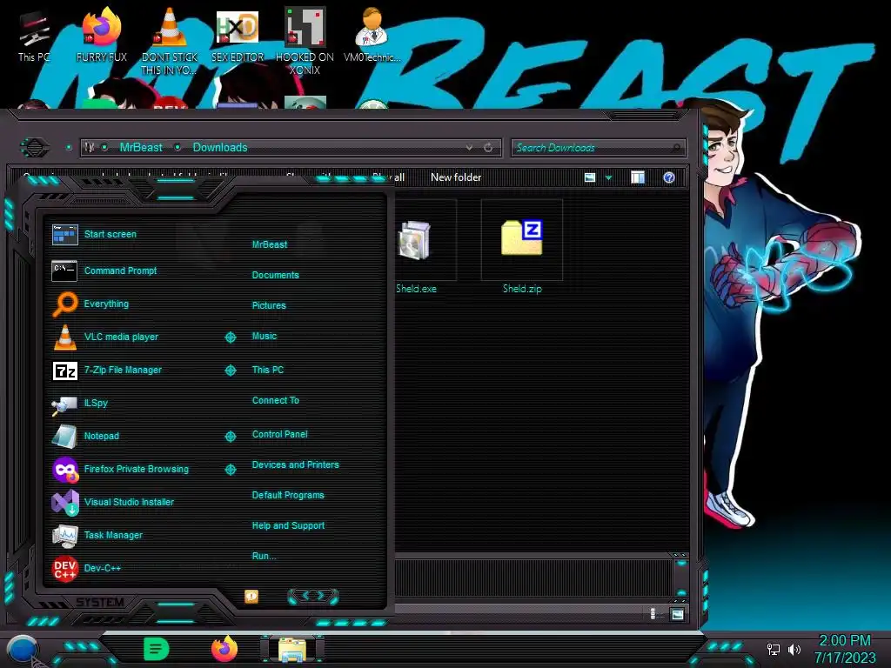Image resolution: width=891 pixels, height=668 pixels.
Task: Open the start menu power options arrows
Action: 313,596
